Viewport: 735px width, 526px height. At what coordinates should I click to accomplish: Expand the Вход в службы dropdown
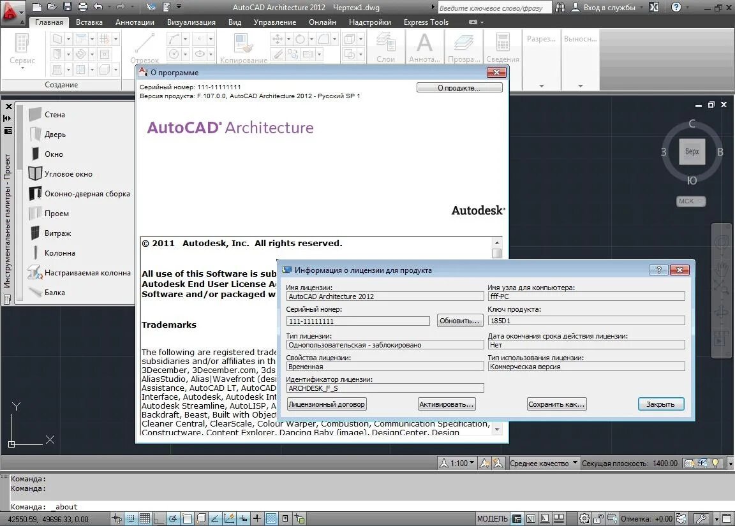[642, 8]
